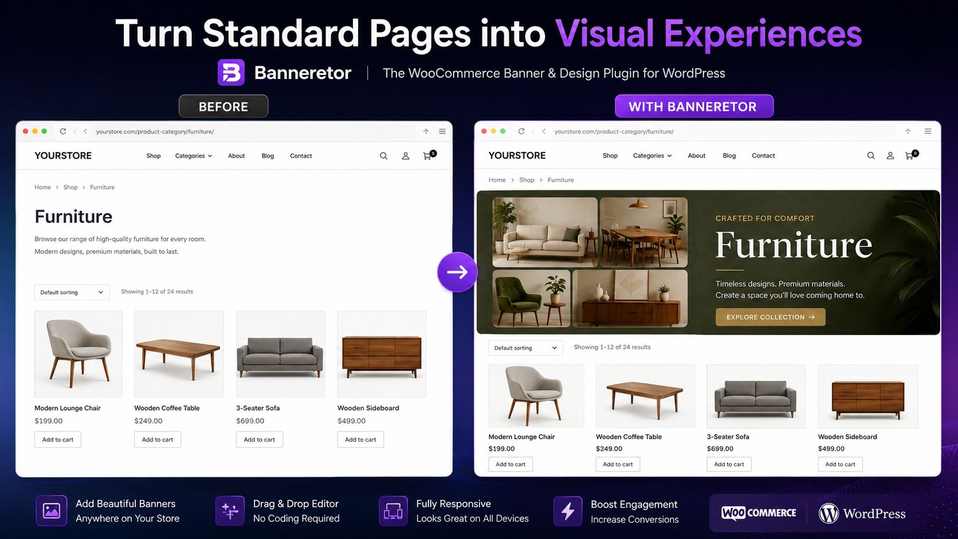Select Blog in the With Banneretor nav
Image resolution: width=958 pixels, height=539 pixels.
(729, 156)
